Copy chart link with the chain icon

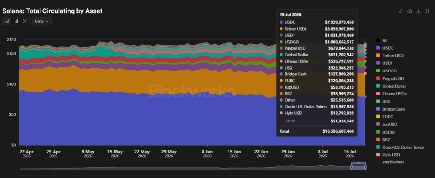(401, 11)
